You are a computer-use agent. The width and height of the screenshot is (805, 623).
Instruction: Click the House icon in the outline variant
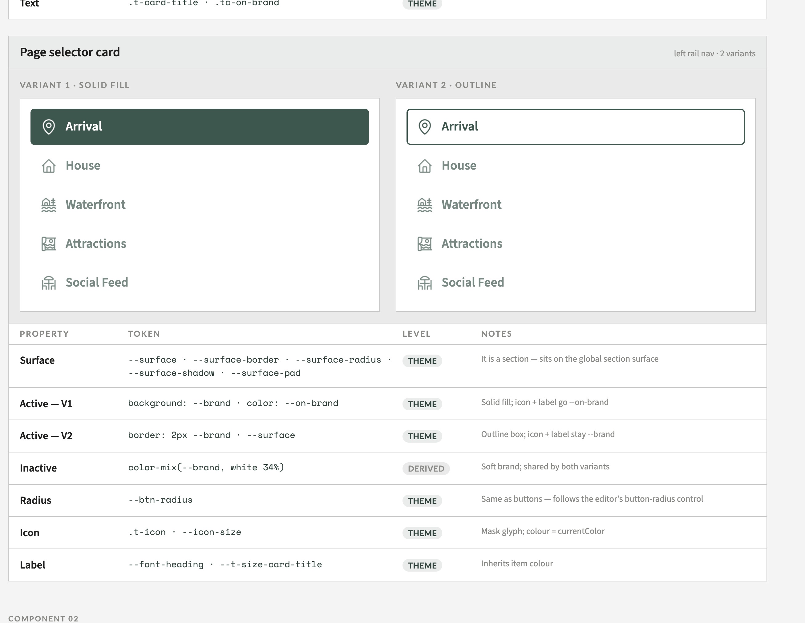pyautogui.click(x=425, y=166)
